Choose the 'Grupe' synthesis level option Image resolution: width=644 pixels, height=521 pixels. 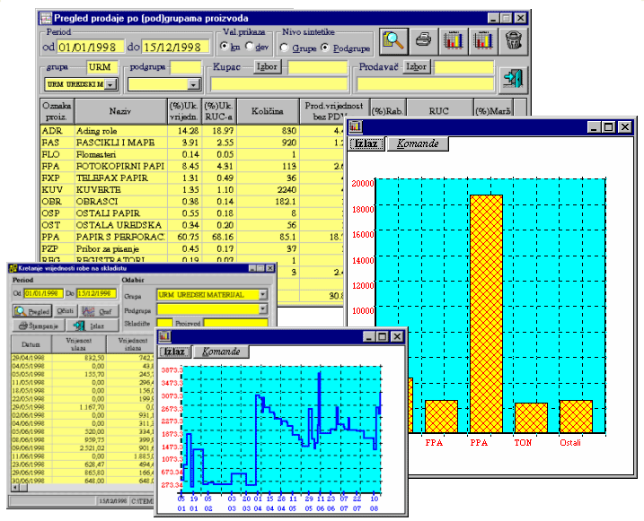(x=287, y=46)
